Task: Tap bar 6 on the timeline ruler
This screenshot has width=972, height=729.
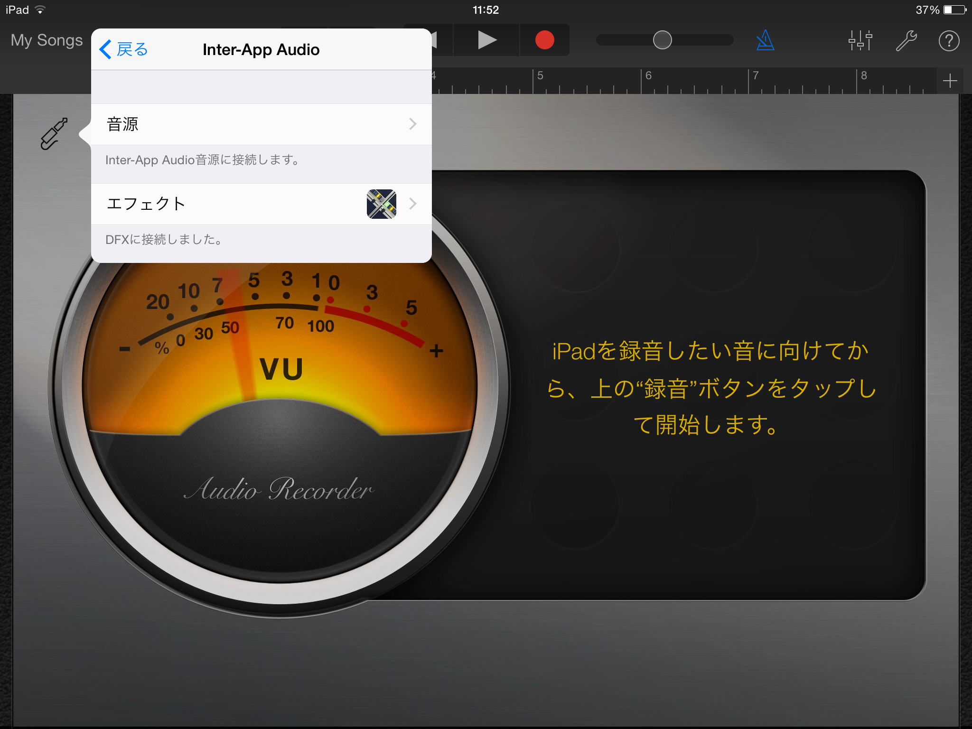Action: (x=648, y=75)
